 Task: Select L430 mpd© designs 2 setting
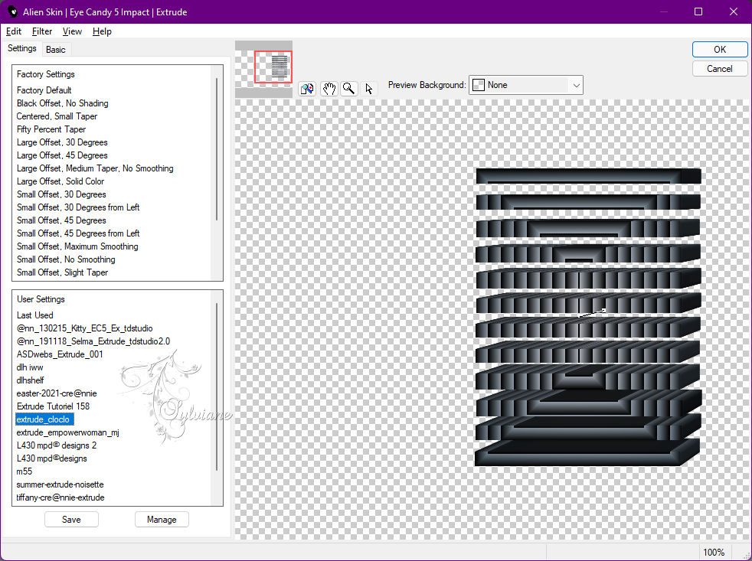(x=57, y=445)
